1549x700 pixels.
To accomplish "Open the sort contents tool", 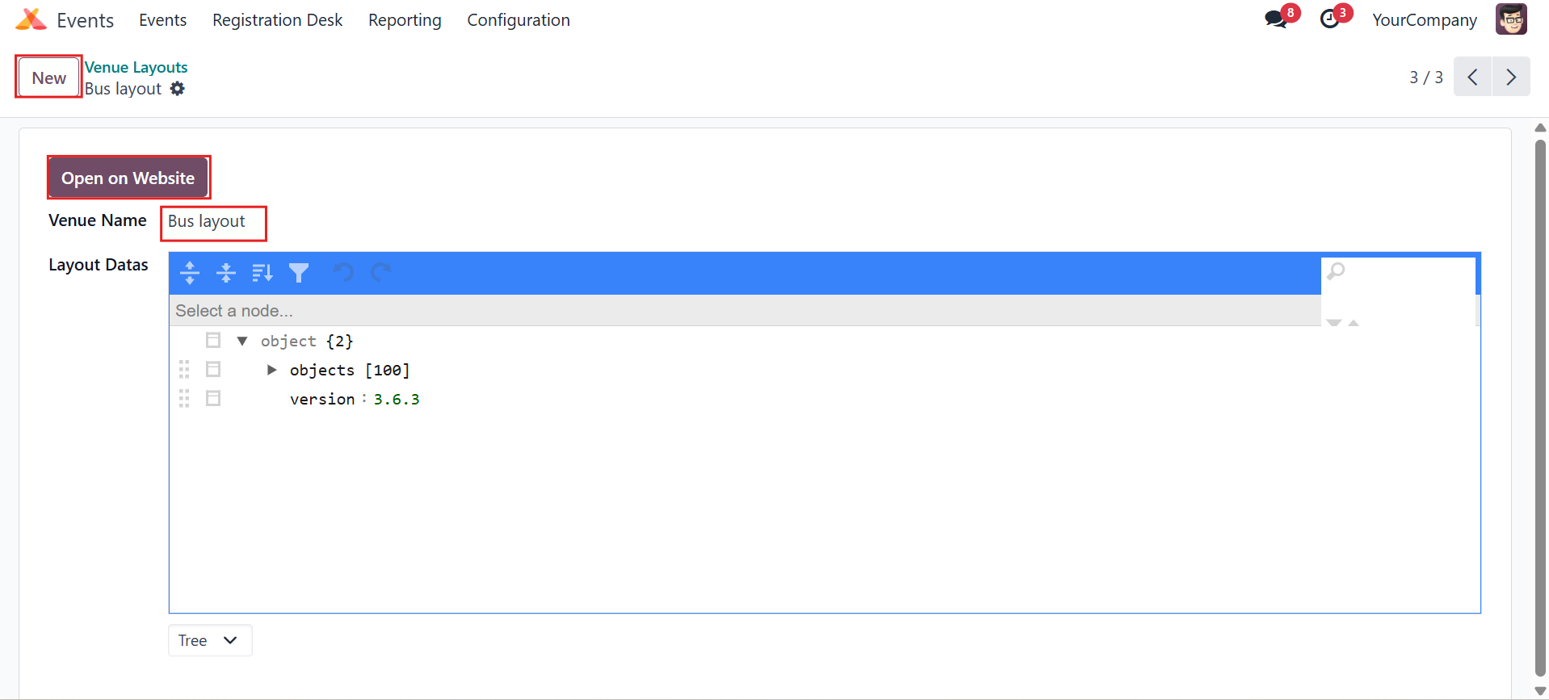I will pyautogui.click(x=262, y=273).
